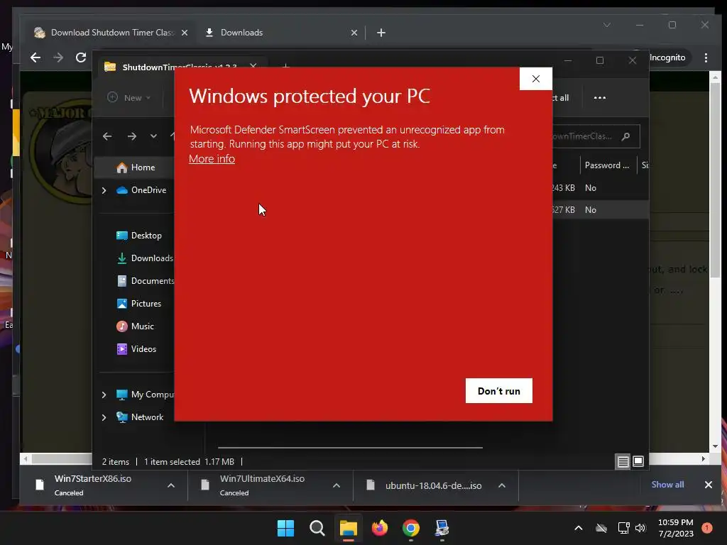Open Downloads folder in sidebar
This screenshot has height=545, width=727.
(x=145, y=258)
